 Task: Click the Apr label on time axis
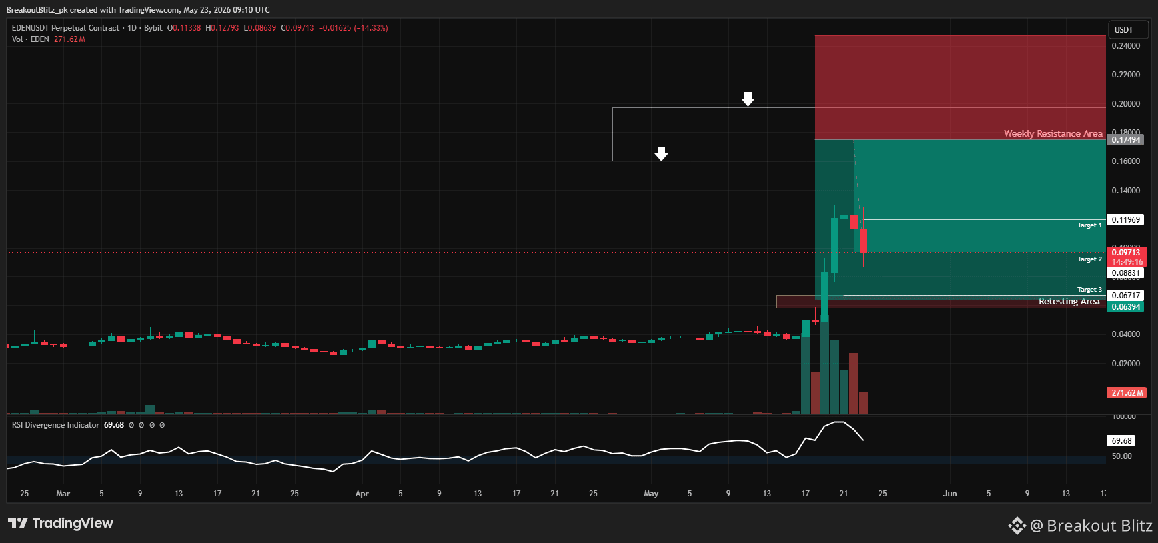coord(362,494)
